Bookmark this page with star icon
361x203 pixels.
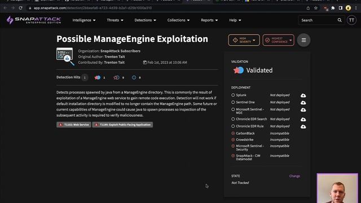coord(316,8)
